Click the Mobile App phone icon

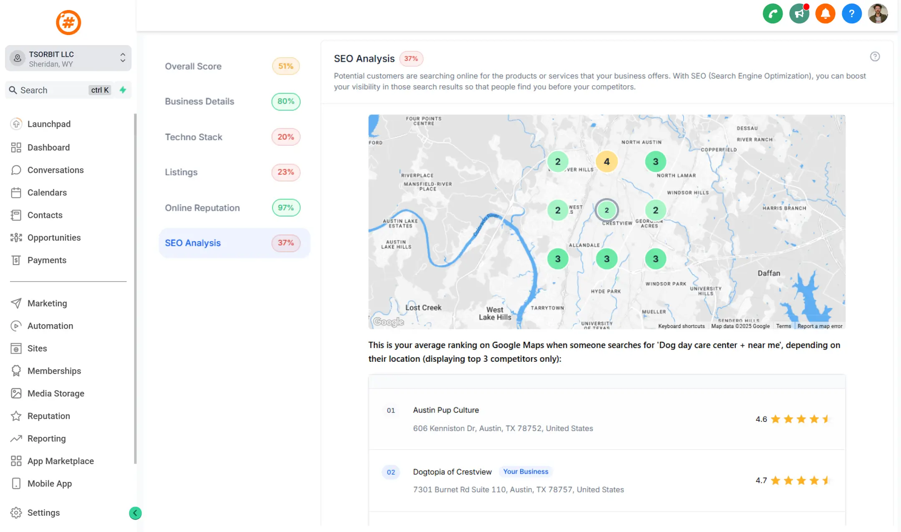click(x=16, y=484)
